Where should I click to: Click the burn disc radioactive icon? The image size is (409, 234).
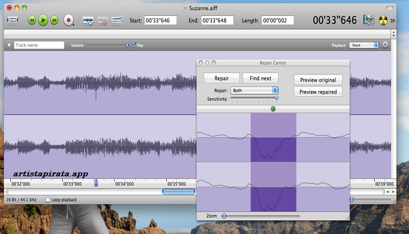click(x=384, y=20)
